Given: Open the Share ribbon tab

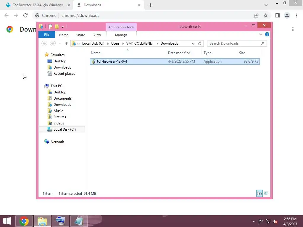Looking at the screenshot, I should (80, 35).
